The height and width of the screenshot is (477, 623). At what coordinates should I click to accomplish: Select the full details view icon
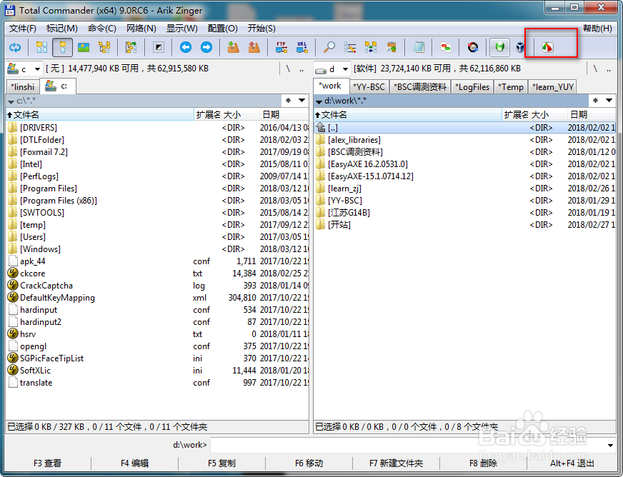pos(62,48)
